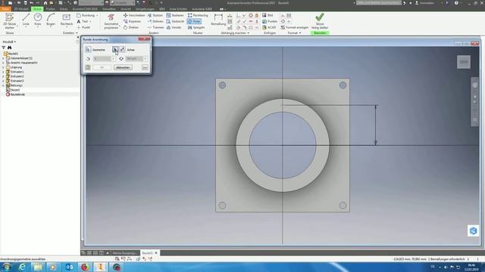Select the Gedreckt stretch tool

pos(175,21)
